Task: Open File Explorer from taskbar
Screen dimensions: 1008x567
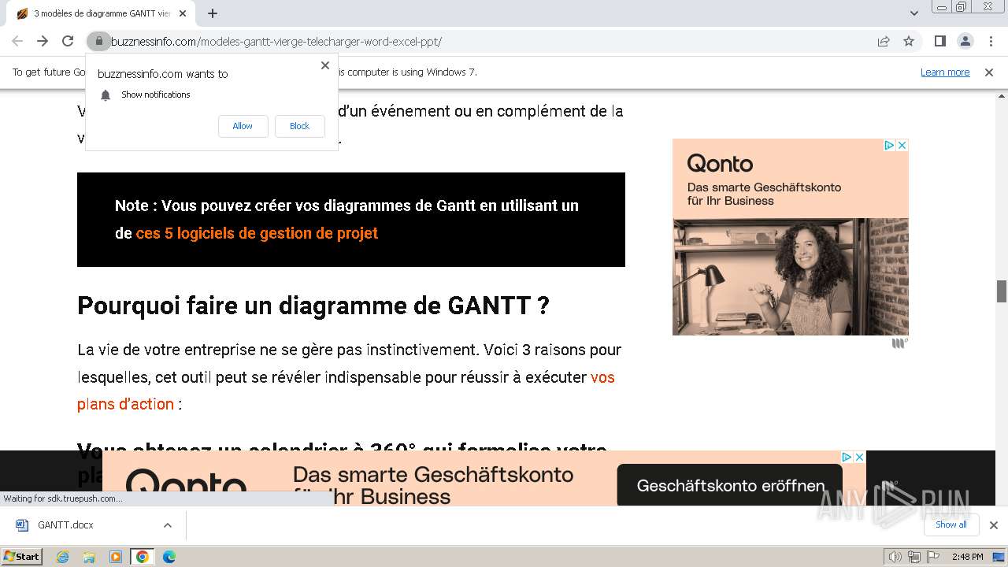Action: point(89,557)
